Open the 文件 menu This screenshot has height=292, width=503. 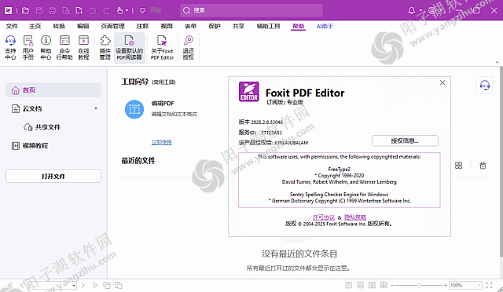pyautogui.click(x=12, y=26)
